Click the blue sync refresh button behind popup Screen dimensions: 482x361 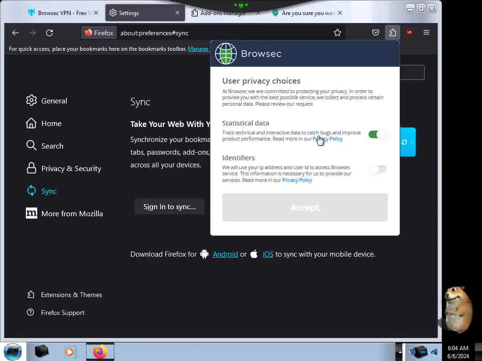pos(408,142)
